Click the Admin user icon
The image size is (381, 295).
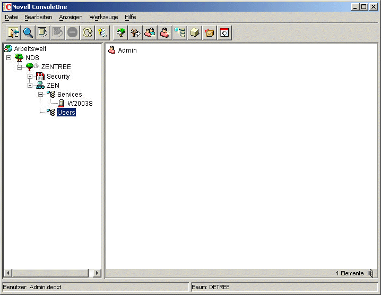coord(112,50)
